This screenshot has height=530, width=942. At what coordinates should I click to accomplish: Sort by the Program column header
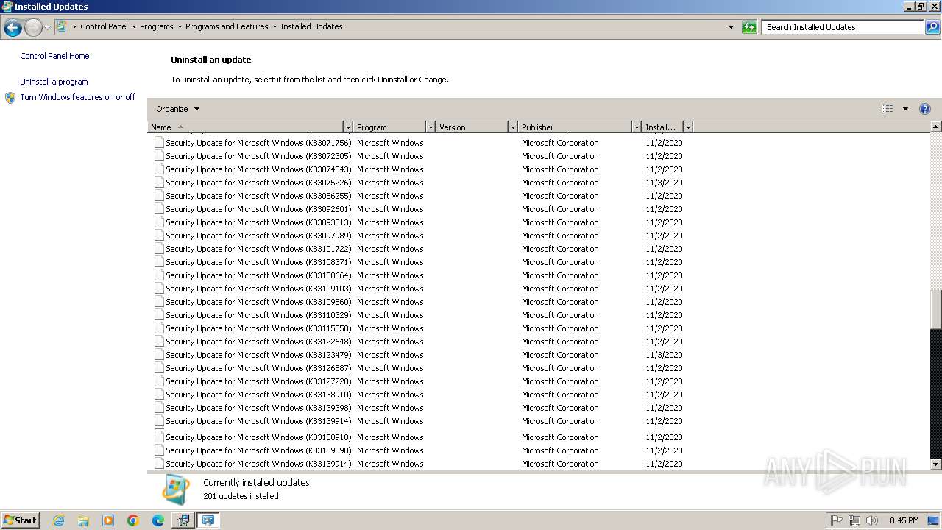tap(389, 127)
